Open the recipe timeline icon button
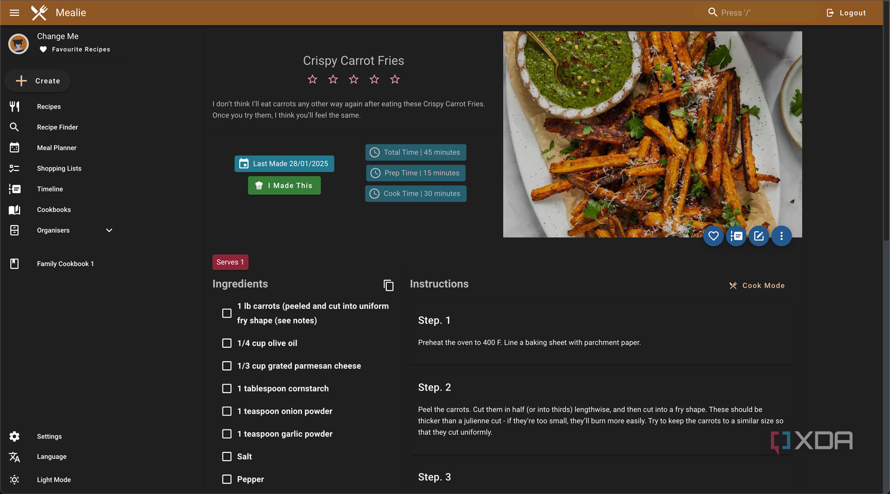The height and width of the screenshot is (494, 890). (x=736, y=236)
